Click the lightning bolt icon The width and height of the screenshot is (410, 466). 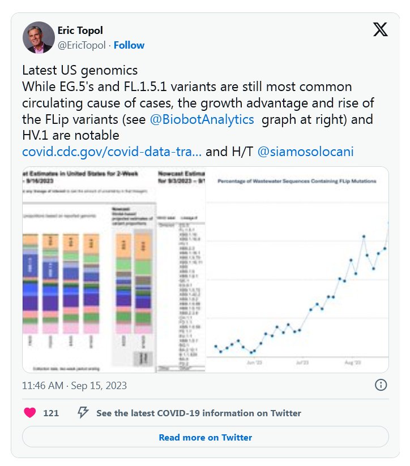pos(83,413)
